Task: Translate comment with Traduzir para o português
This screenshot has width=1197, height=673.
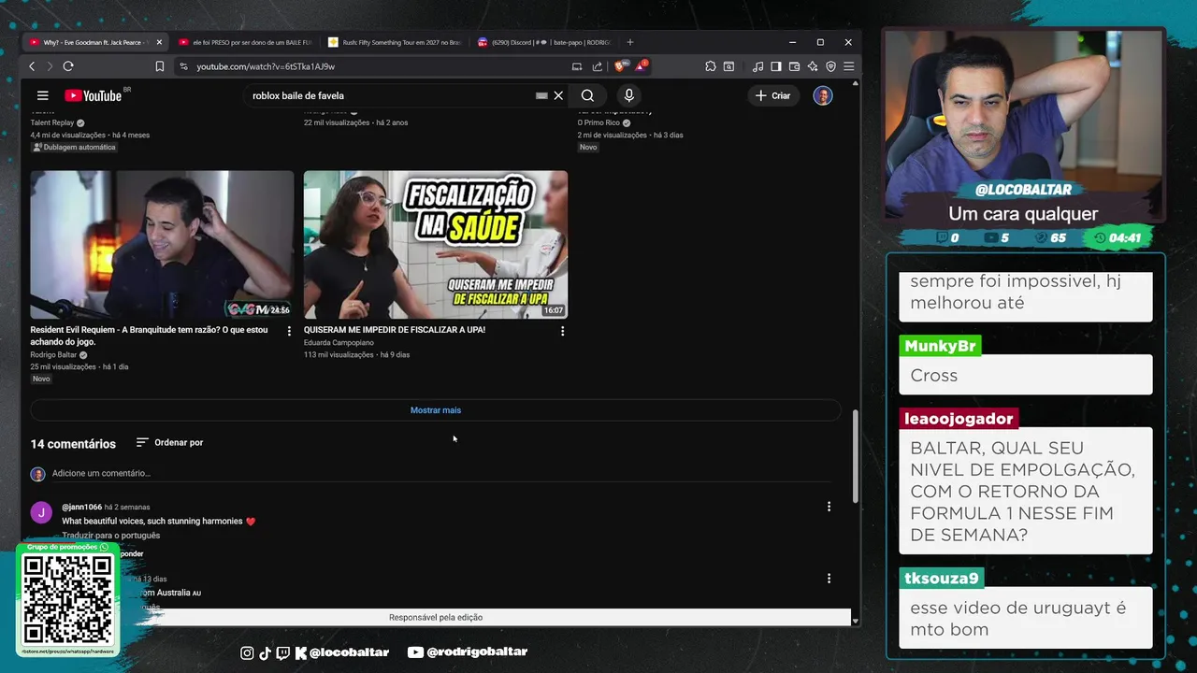Action: (111, 536)
